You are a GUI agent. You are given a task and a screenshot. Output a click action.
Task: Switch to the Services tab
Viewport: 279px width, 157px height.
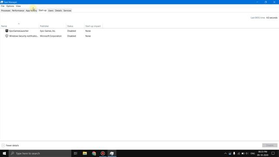pos(67,10)
